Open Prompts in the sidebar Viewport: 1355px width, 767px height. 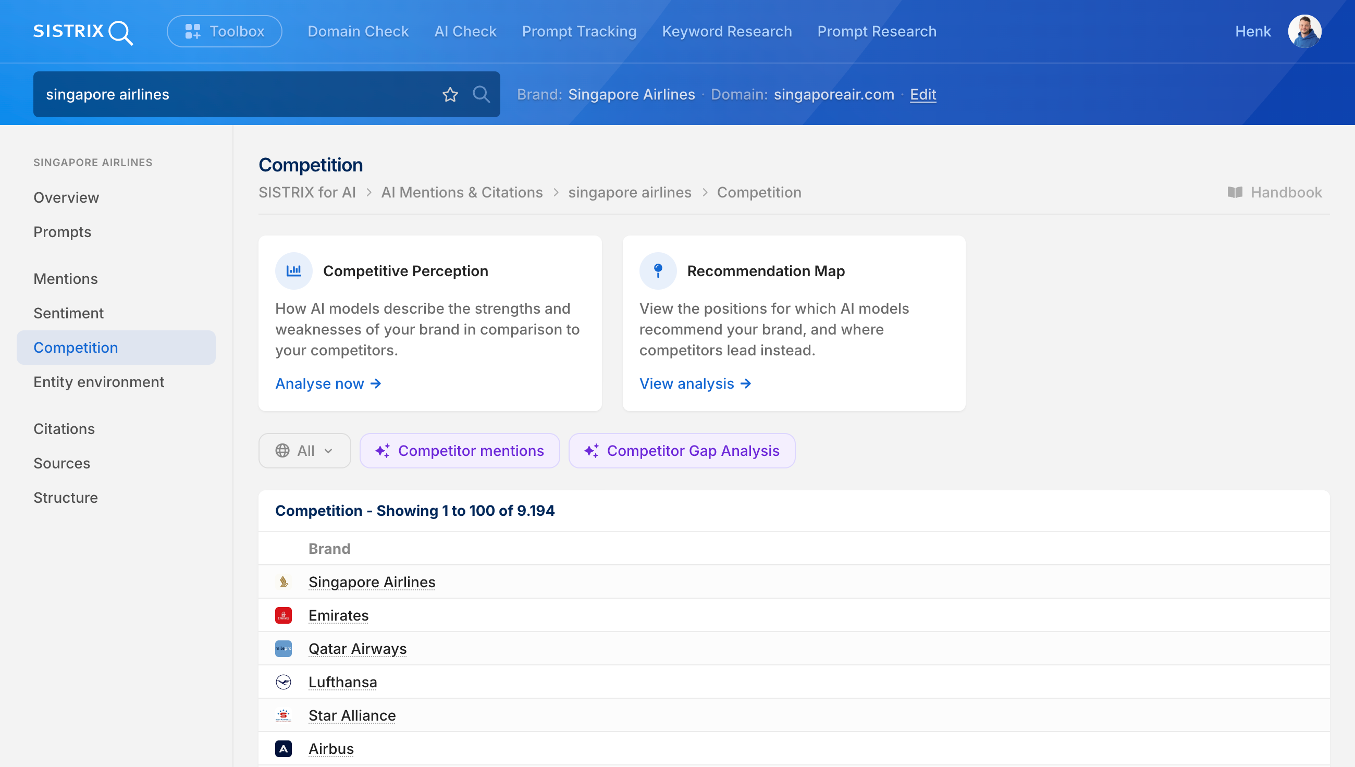(62, 232)
